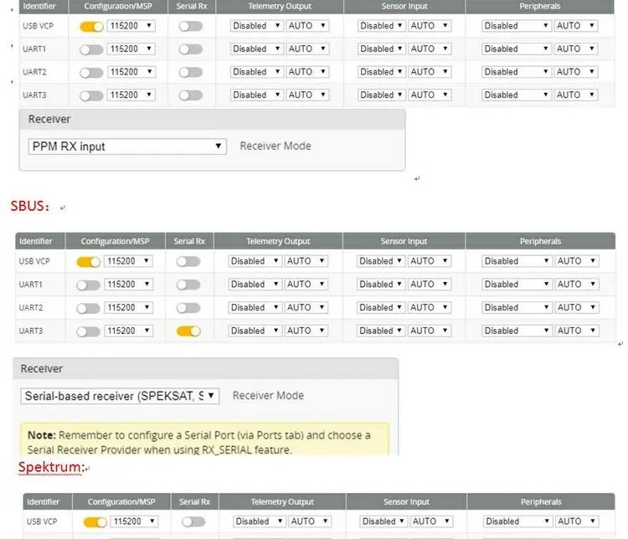Open USB VCP Peripherals Disabled dropdown in PPM table
Screen dimensions: 628x539
coord(517,26)
